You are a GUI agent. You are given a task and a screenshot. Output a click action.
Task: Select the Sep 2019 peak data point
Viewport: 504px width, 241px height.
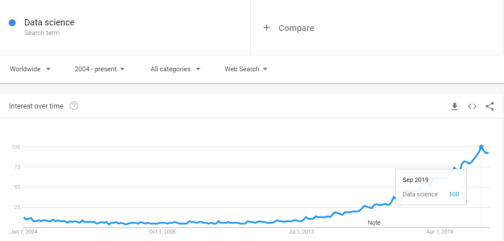point(481,147)
